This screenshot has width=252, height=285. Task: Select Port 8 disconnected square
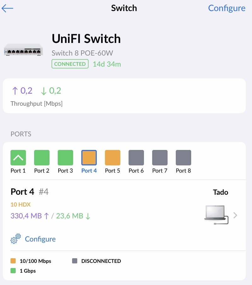point(183,157)
